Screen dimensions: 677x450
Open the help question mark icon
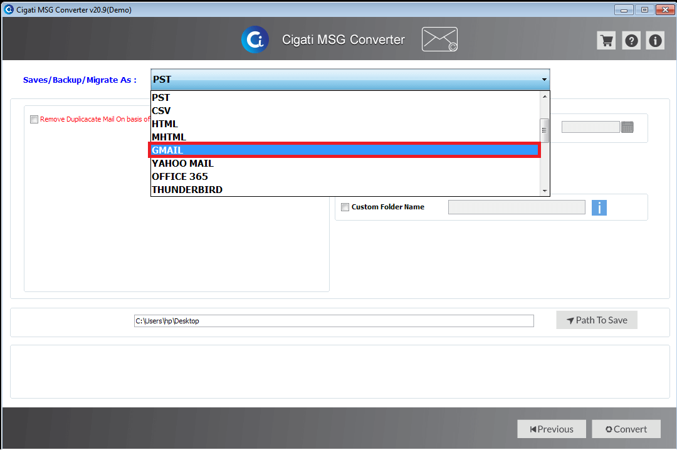pyautogui.click(x=631, y=41)
